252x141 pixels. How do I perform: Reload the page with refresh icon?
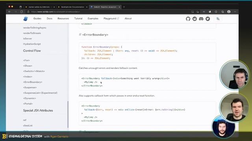pos(22,12)
